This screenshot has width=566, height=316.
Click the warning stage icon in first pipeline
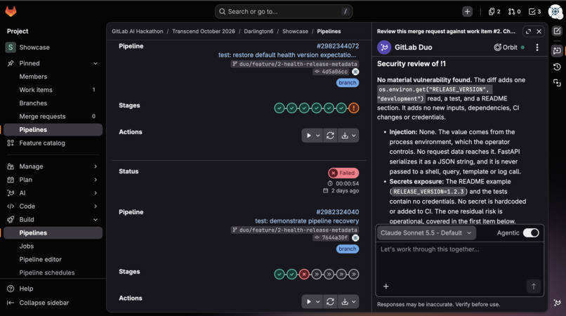pos(354,108)
